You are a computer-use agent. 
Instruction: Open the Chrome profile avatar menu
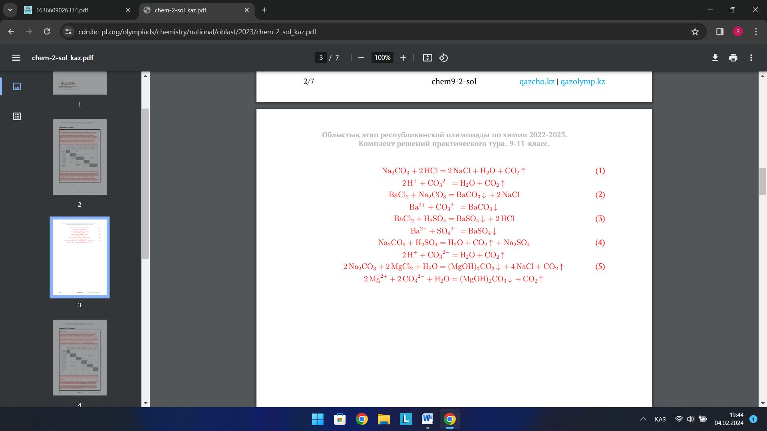738,32
